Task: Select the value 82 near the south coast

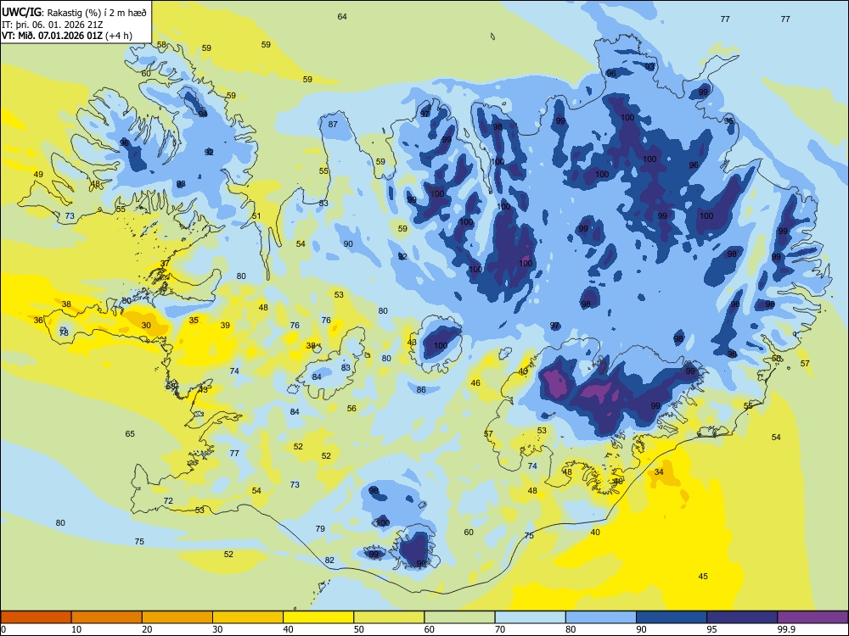Action: 329,561
